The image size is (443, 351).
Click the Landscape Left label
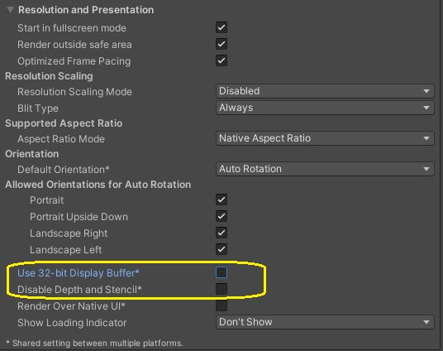(65, 250)
